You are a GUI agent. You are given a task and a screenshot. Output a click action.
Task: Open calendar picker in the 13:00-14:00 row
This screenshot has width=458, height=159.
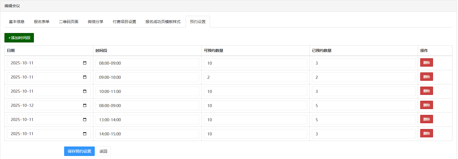pyautogui.click(x=85, y=120)
